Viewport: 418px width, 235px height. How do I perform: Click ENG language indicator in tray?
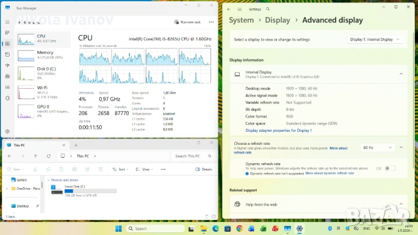tap(366, 228)
